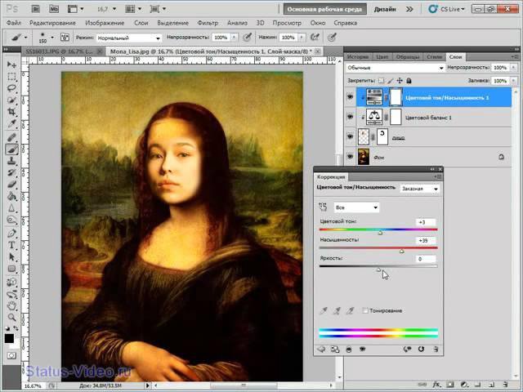This screenshot has width=523, height=392.
Task: Open the Заказная preset dropdown
Action: tap(419, 188)
